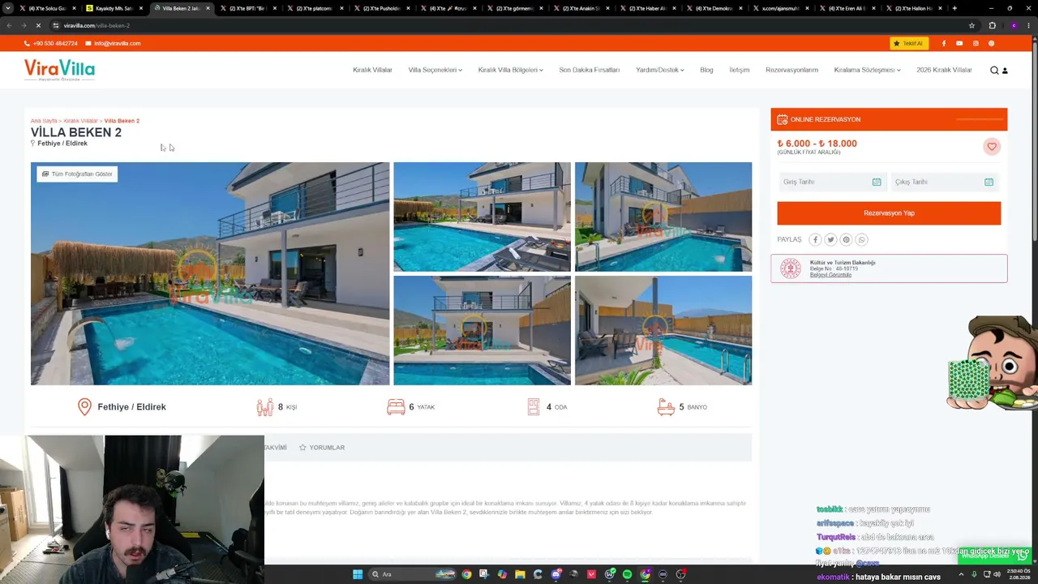The image size is (1038, 584).
Task: Click the taskbar search box
Action: [x=411, y=574]
